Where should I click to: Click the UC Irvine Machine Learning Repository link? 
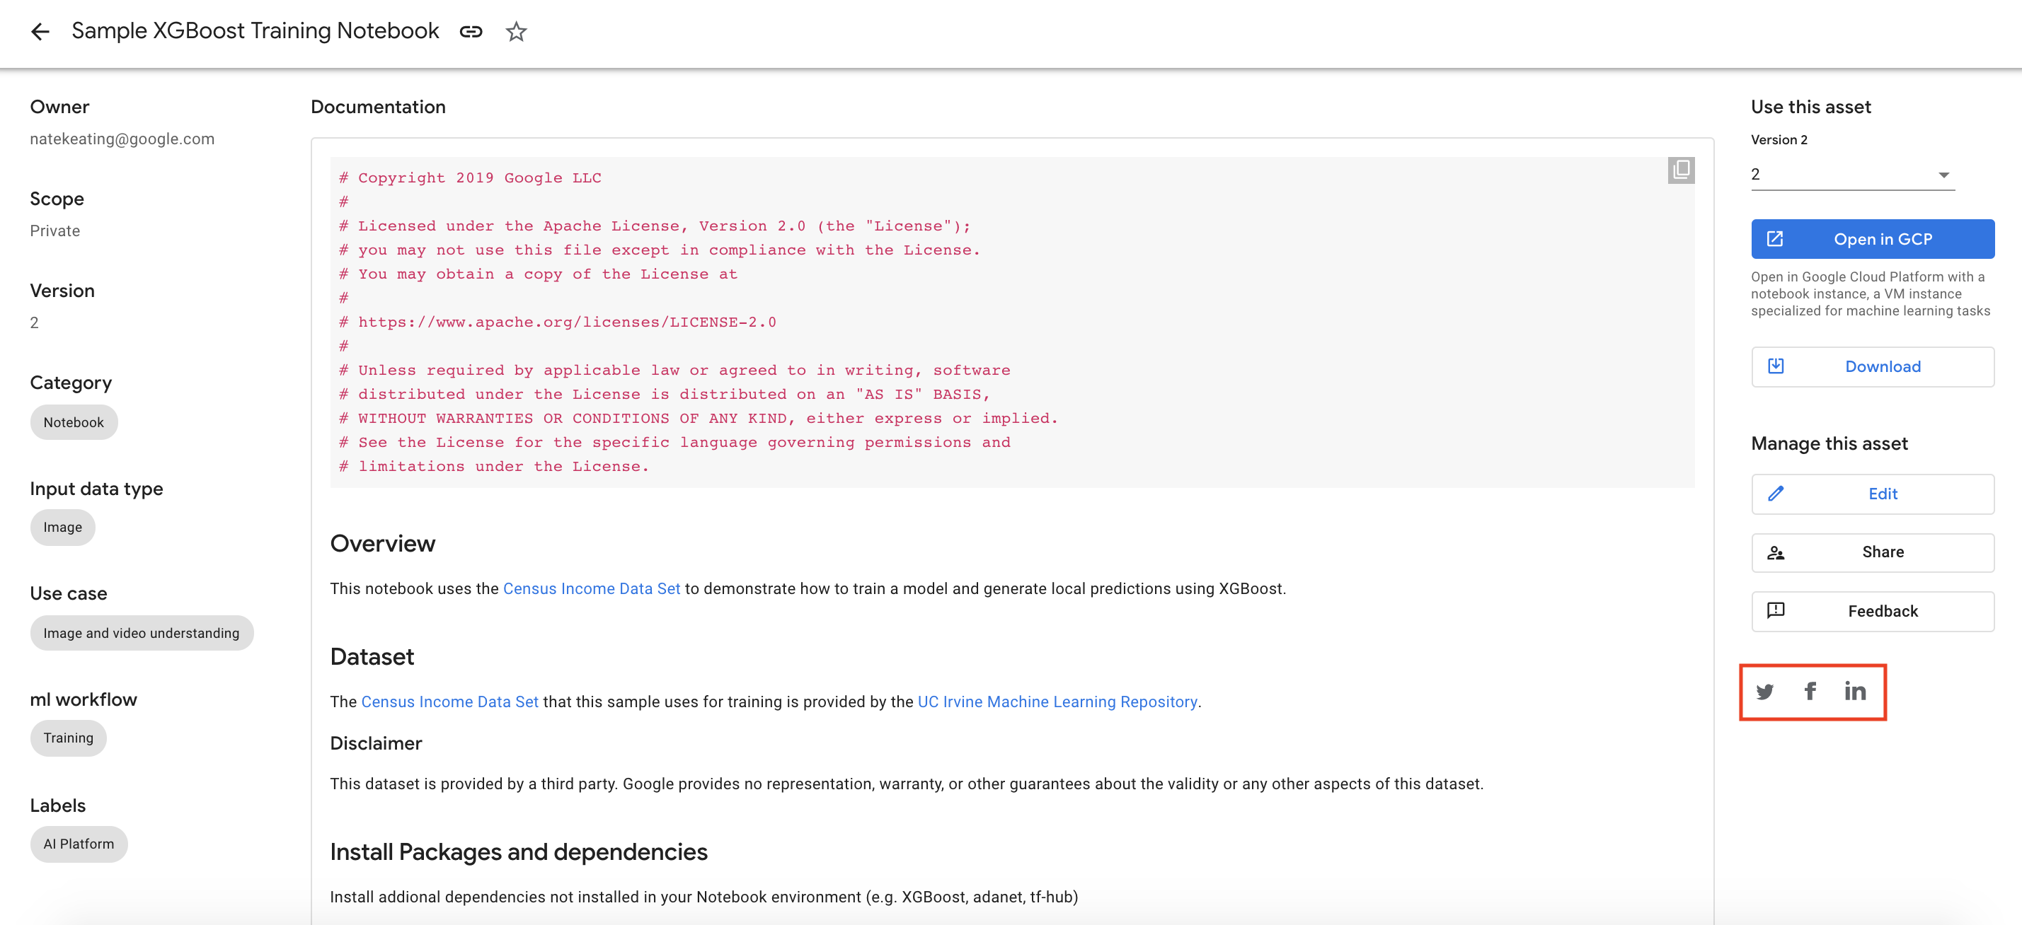tap(1056, 702)
